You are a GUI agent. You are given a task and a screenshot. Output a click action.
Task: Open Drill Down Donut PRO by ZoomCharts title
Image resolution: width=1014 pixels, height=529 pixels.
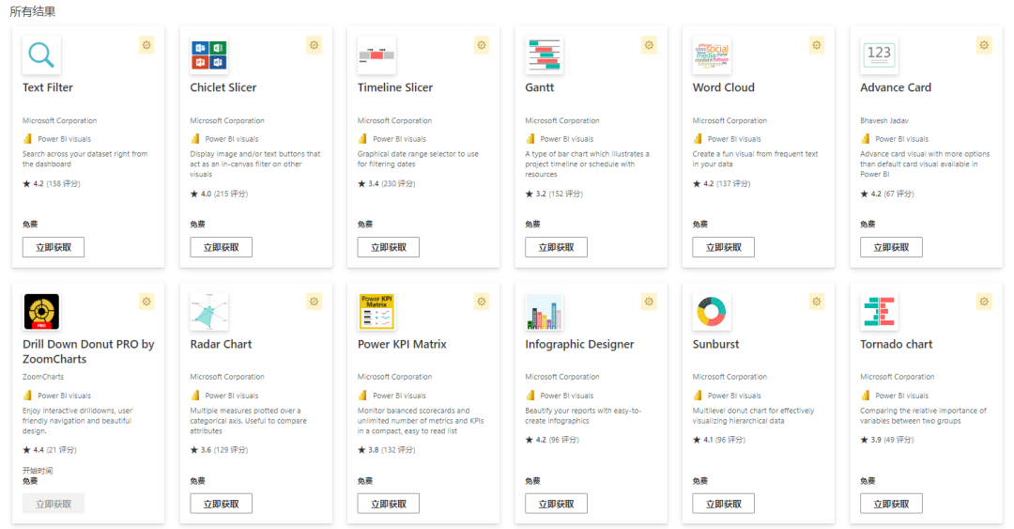pos(88,351)
